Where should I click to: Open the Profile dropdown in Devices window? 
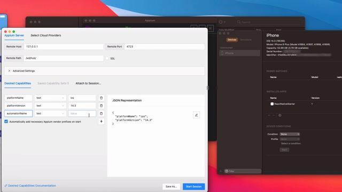pos(290,139)
